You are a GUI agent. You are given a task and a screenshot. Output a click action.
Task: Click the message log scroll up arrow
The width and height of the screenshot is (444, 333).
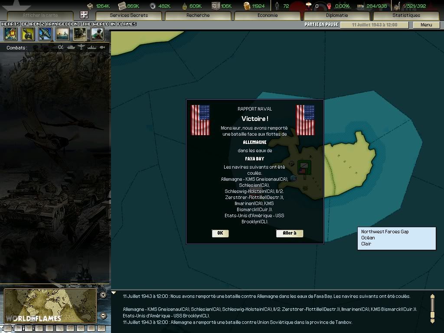[432, 297]
